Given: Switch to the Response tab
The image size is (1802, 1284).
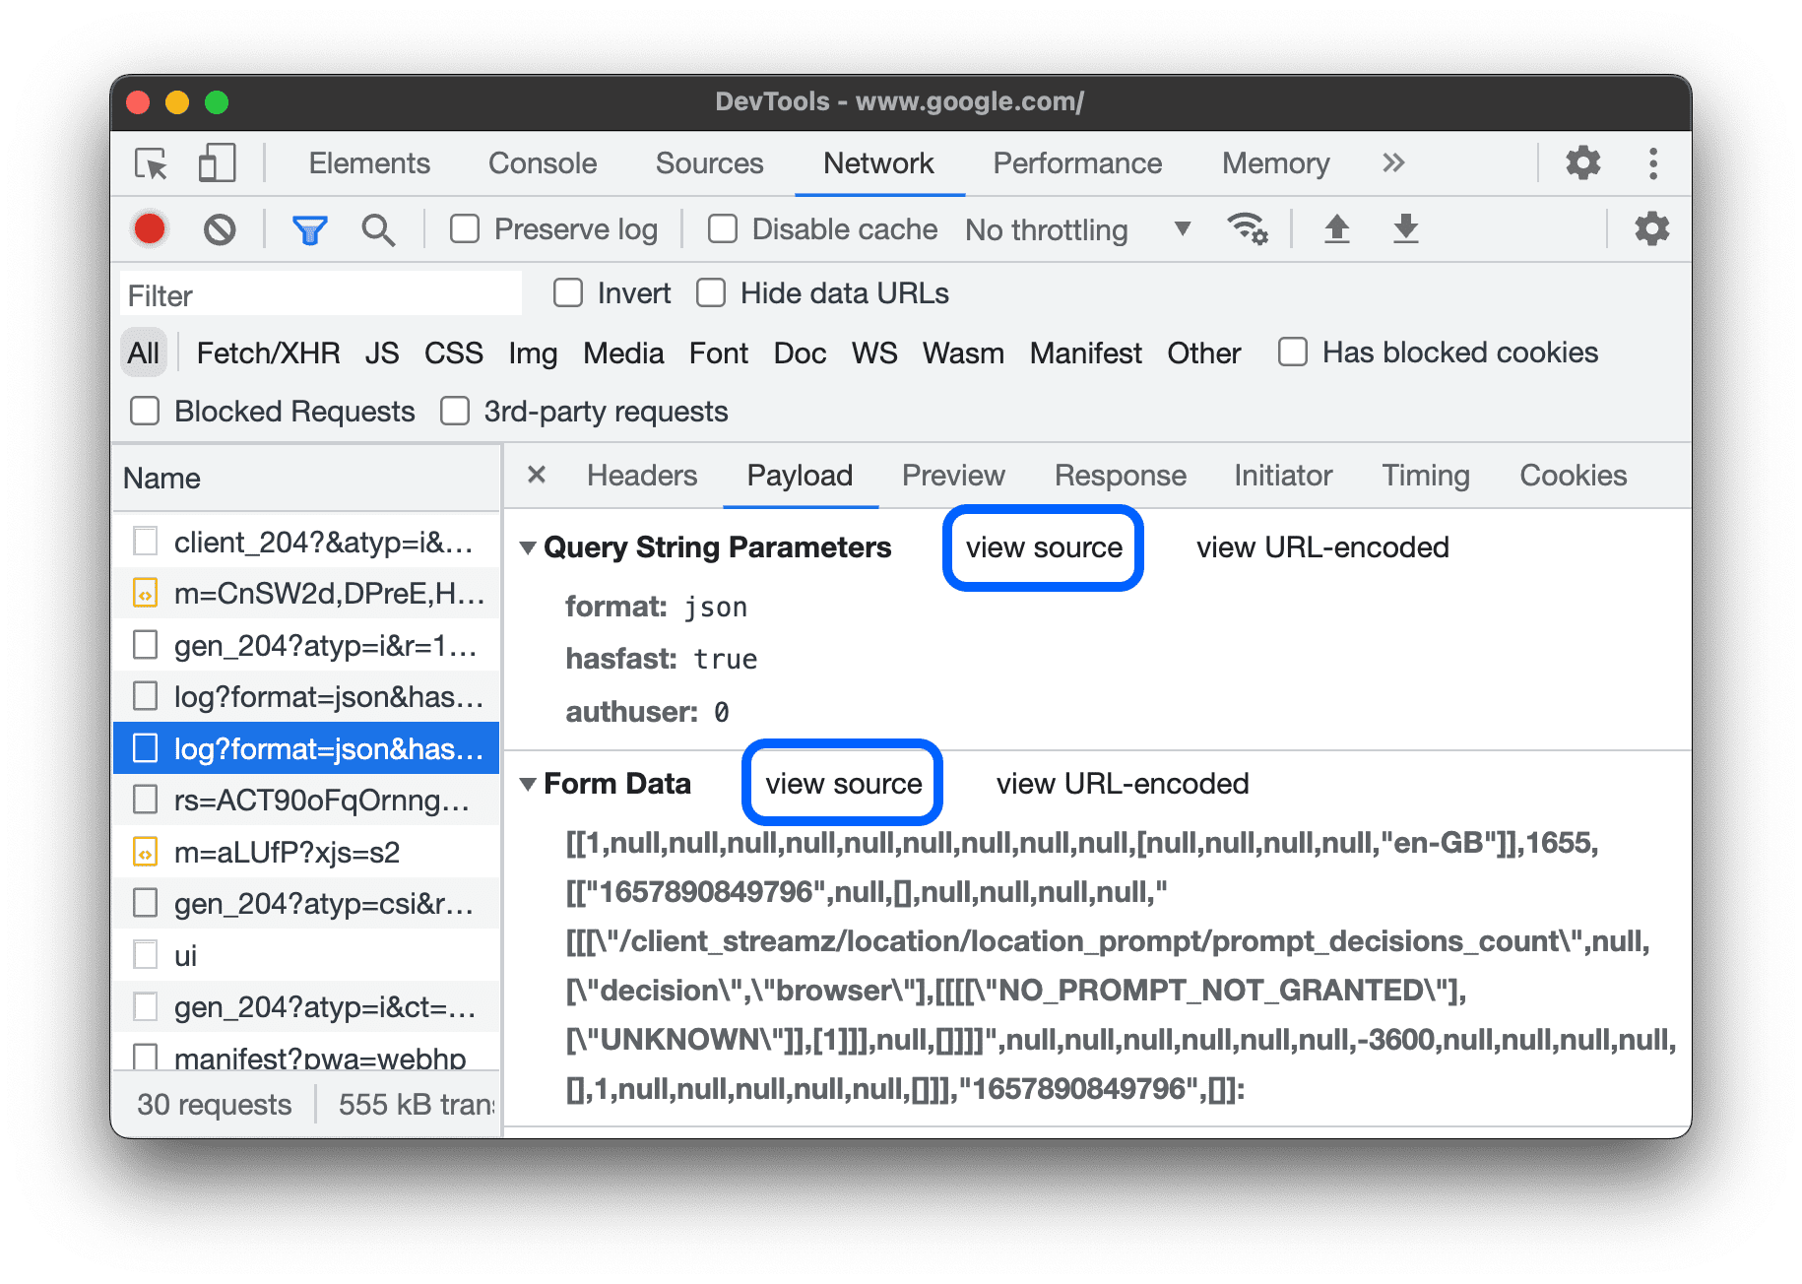Looking at the screenshot, I should tap(1120, 476).
